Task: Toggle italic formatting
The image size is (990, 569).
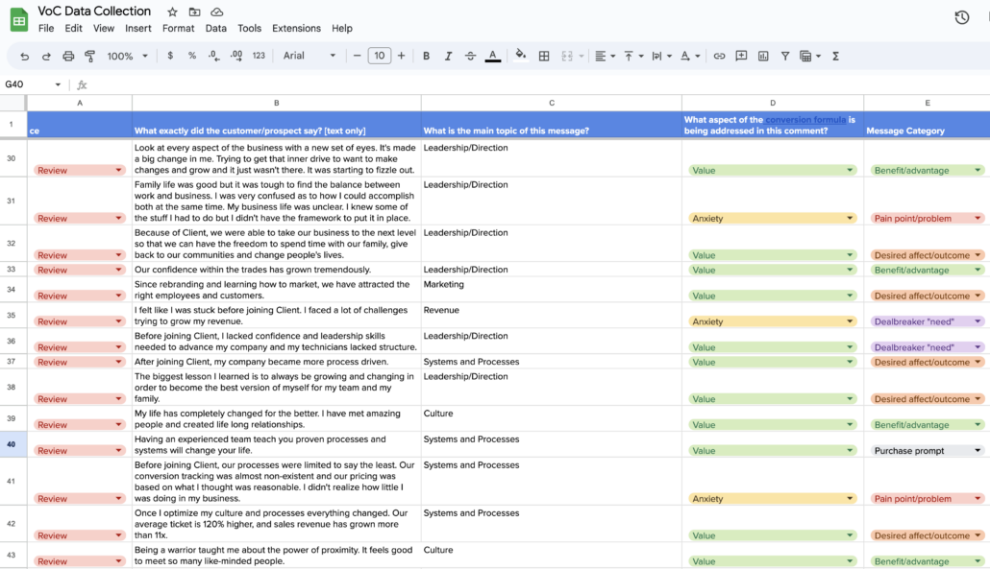Action: pyautogui.click(x=448, y=56)
